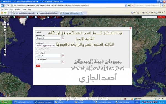Click the IE back arrow button
Viewport: 166px width, 104px height.
(x=2, y=6)
